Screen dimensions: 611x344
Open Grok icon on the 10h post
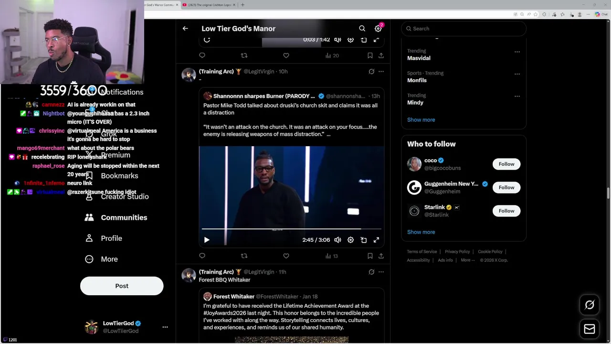pyautogui.click(x=371, y=71)
